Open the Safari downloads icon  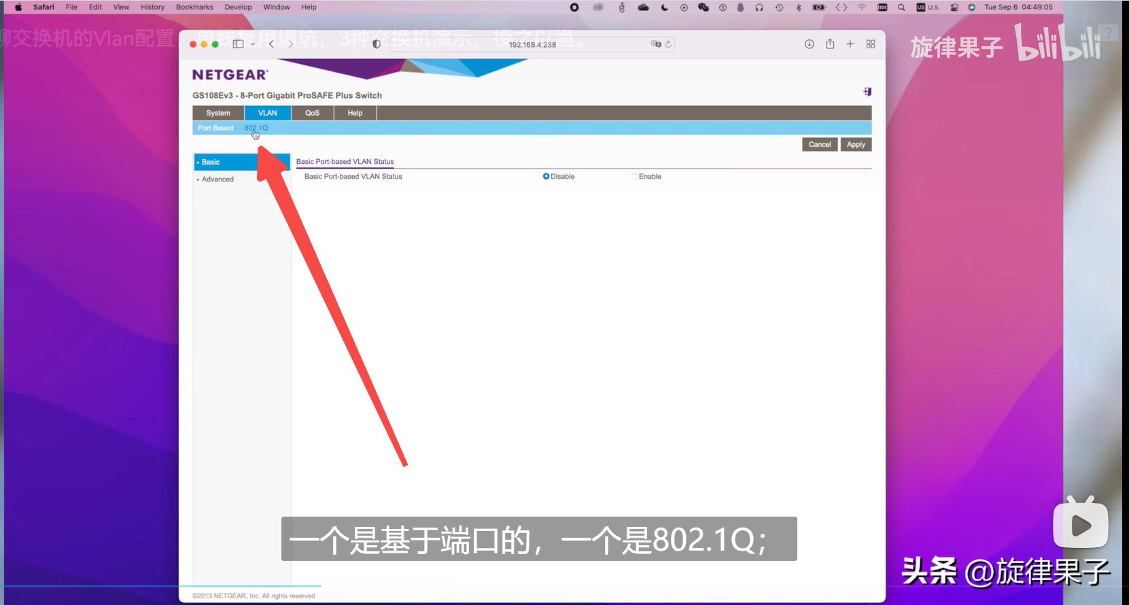coord(809,44)
